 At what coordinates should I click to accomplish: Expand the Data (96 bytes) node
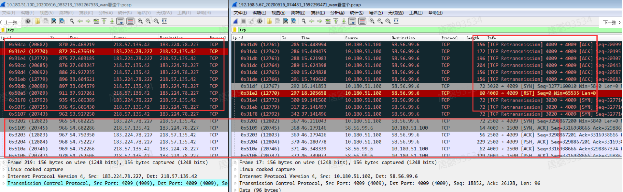tap(236, 190)
